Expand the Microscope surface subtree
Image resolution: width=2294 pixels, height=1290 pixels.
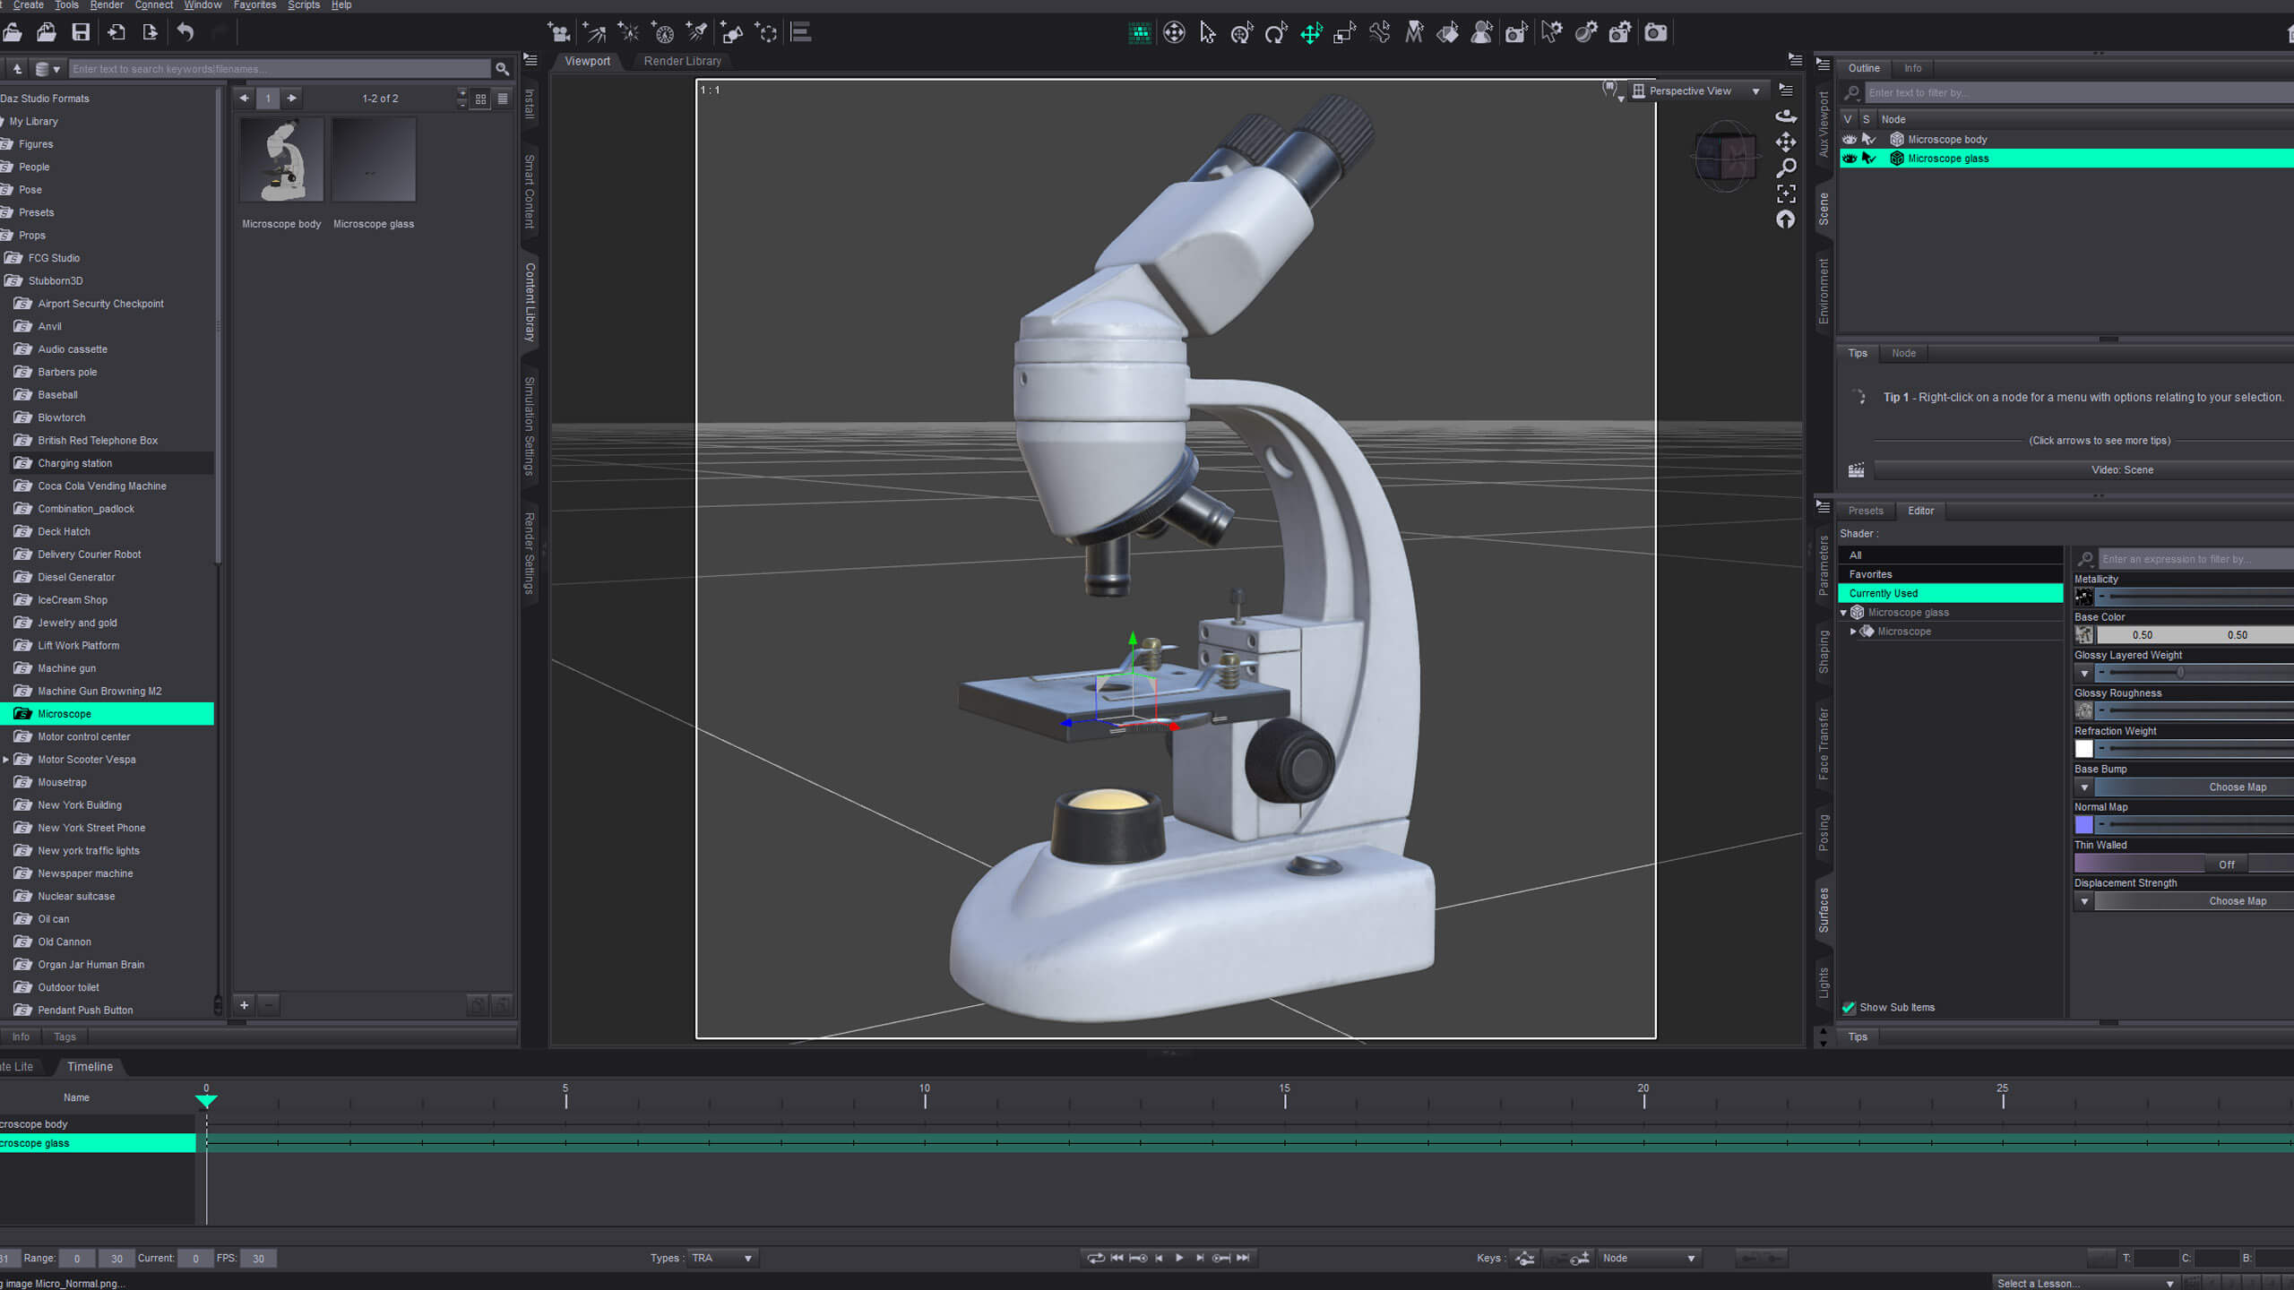click(x=1853, y=632)
